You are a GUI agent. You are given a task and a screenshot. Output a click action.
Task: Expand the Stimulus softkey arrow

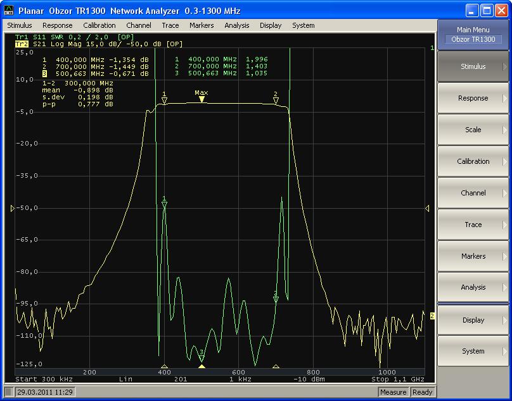point(505,66)
